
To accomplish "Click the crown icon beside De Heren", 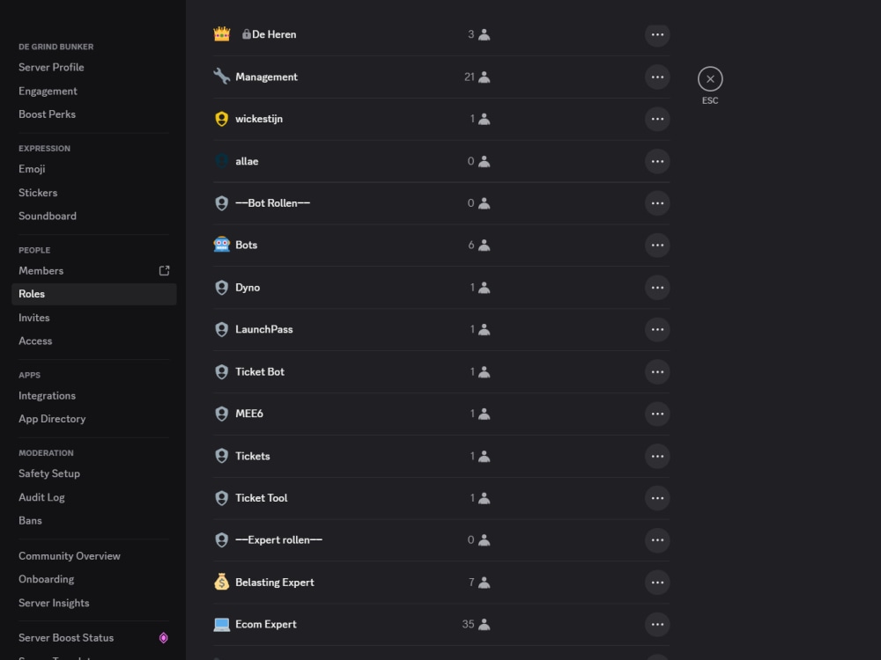I will (222, 34).
